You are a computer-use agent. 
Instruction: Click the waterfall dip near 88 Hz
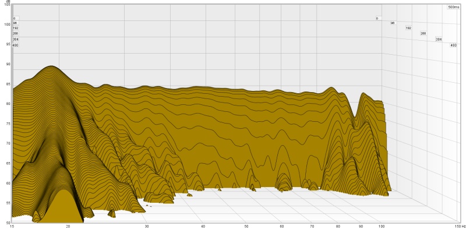354,117
